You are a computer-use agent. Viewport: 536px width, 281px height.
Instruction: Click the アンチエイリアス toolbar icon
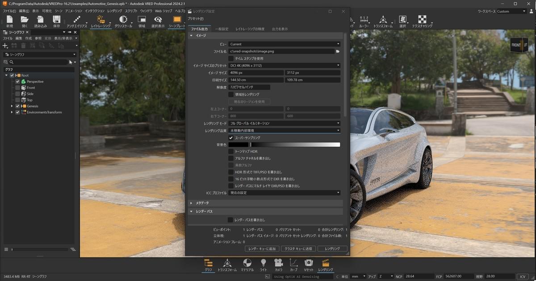click(x=76, y=20)
